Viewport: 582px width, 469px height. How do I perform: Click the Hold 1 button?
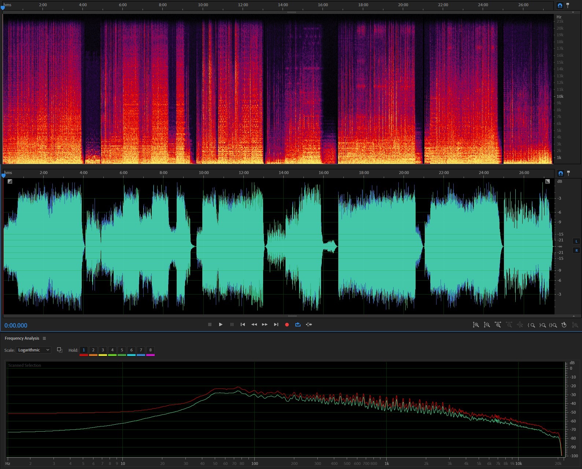(84, 350)
